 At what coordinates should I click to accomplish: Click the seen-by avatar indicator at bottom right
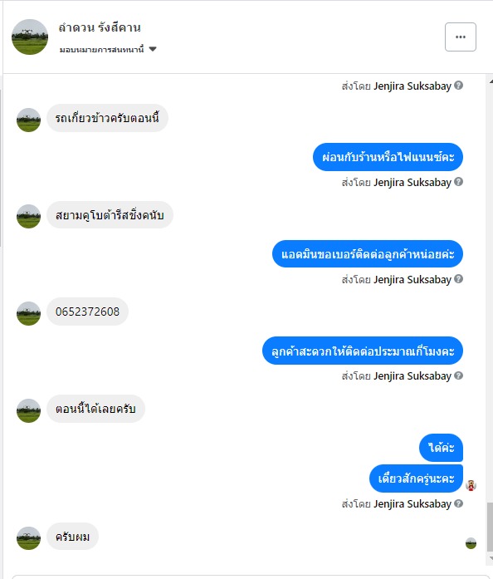[471, 543]
